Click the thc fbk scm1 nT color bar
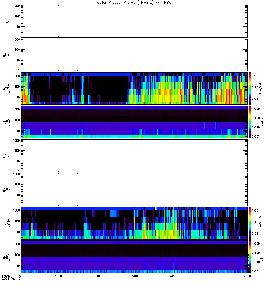 250,257
